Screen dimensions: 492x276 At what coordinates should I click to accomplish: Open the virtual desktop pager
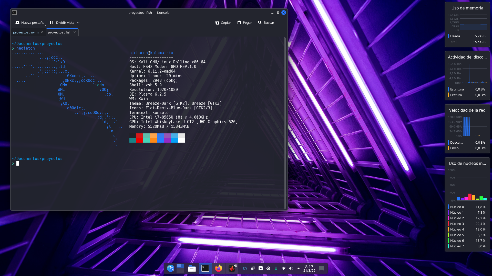click(180, 268)
